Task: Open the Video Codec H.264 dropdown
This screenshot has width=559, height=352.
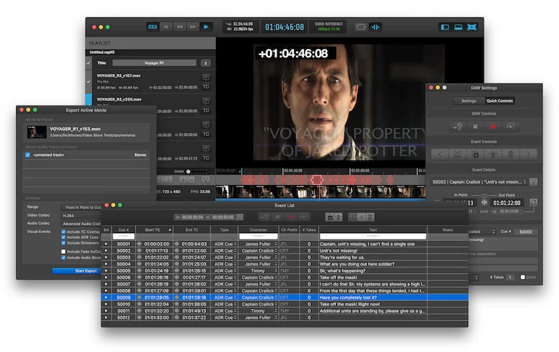Action: 81,216
